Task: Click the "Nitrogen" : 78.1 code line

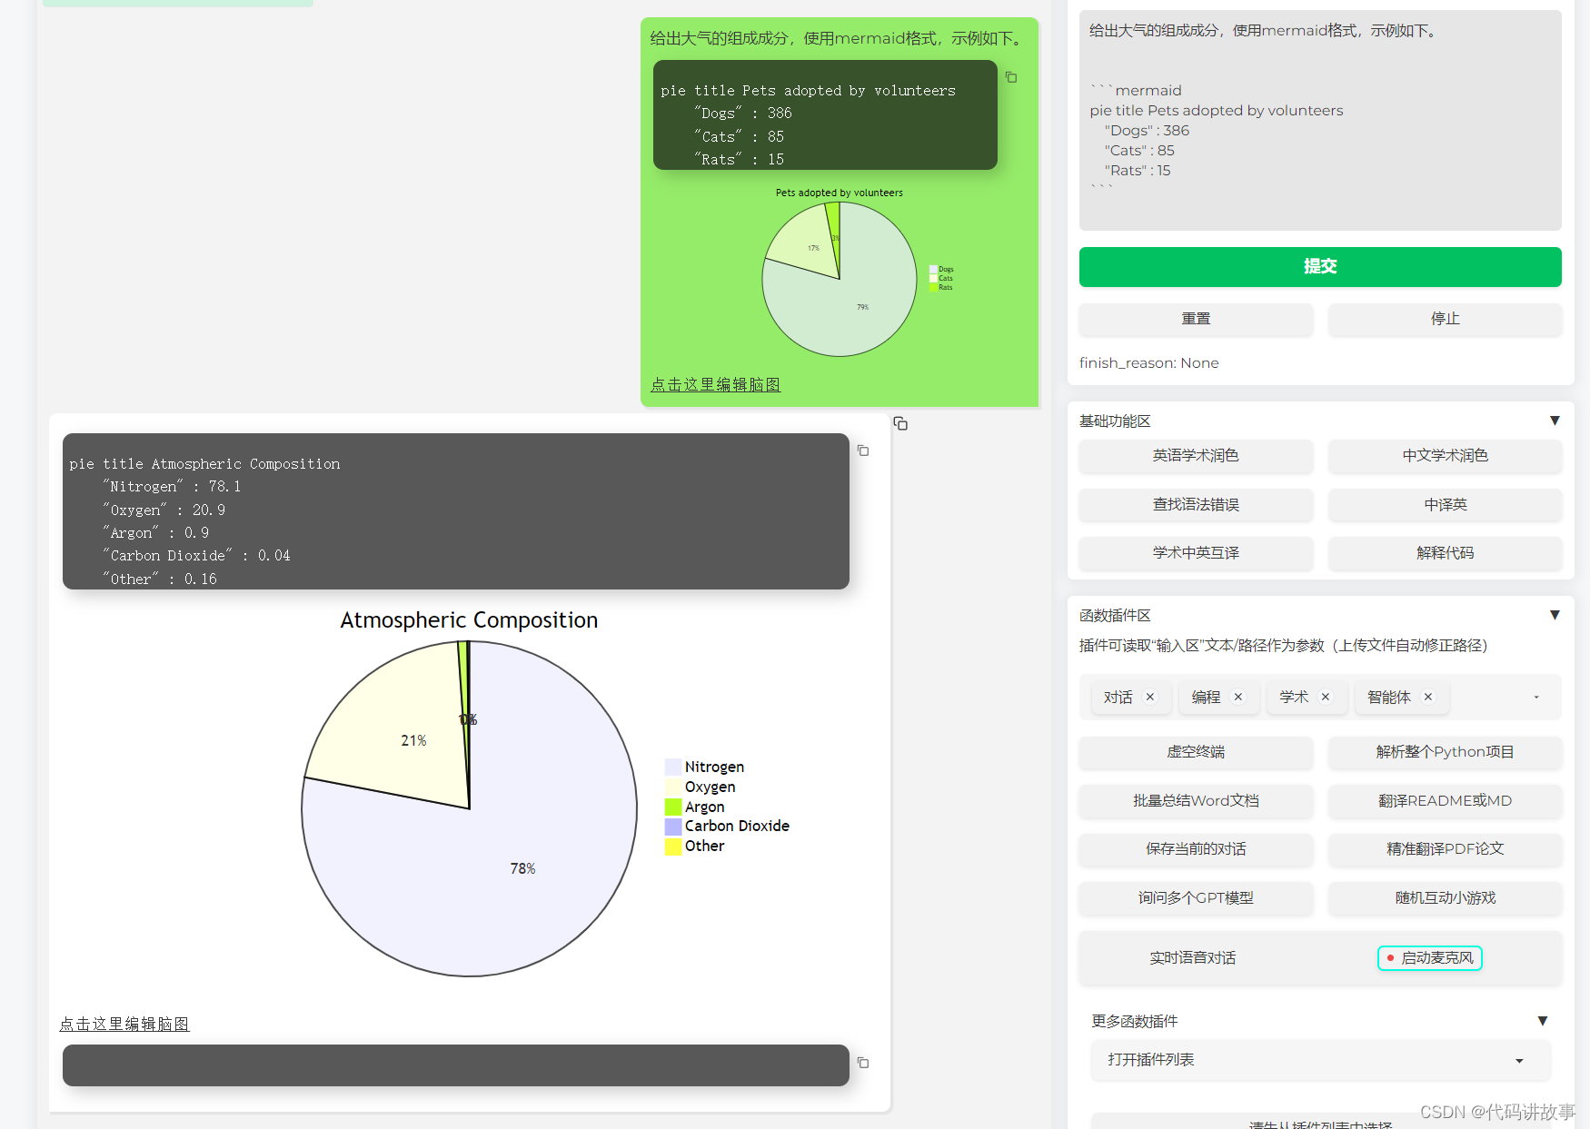Action: click(x=172, y=487)
